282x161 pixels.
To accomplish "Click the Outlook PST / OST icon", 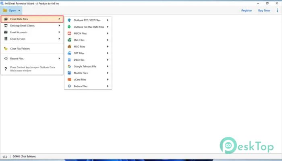I will tap(69, 20).
